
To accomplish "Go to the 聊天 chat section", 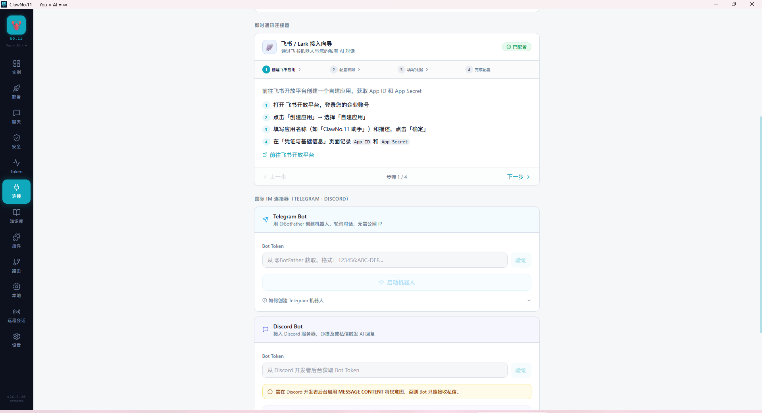I will (x=16, y=117).
